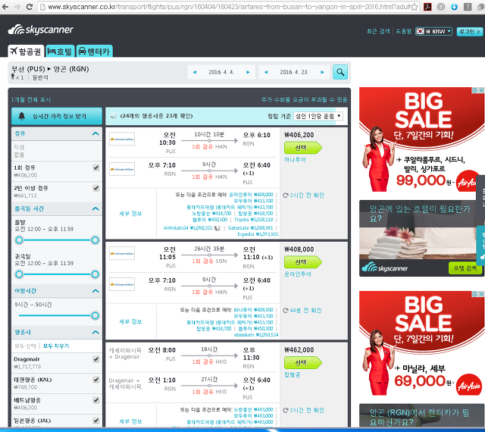Image resolution: width=485 pixels, height=432 pixels.
Task: Uncheck the 대한항공 (KAL) checkbox
Action: (x=96, y=380)
